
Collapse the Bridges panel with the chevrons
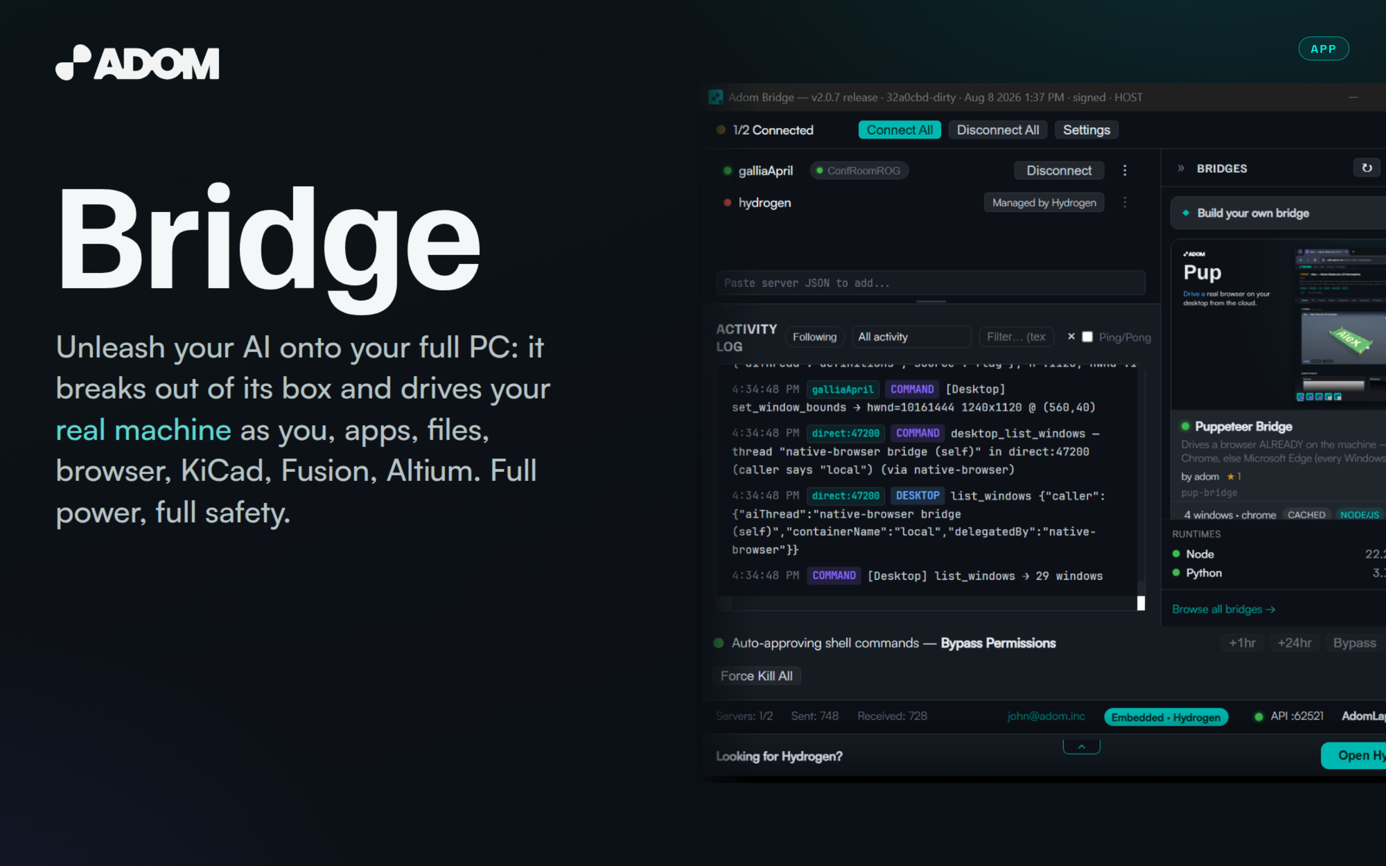(1182, 168)
